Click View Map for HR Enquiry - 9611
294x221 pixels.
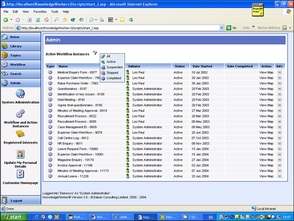point(266,143)
